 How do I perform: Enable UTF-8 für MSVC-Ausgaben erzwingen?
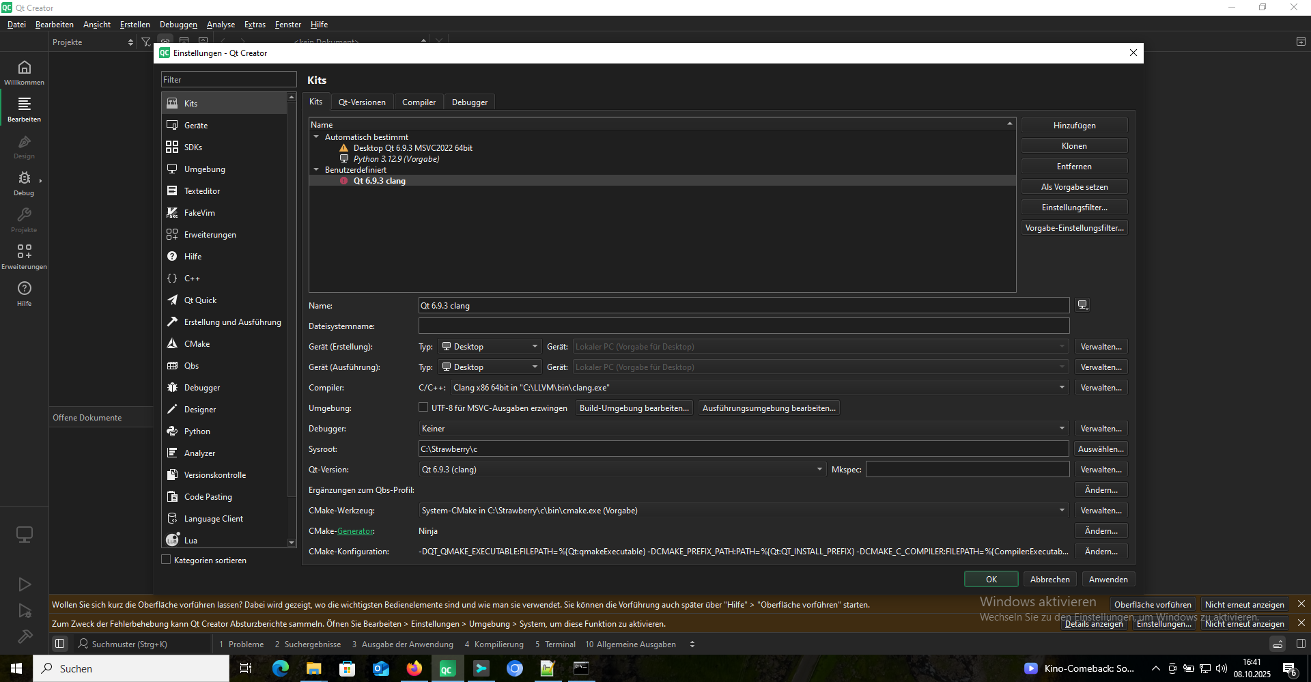423,408
